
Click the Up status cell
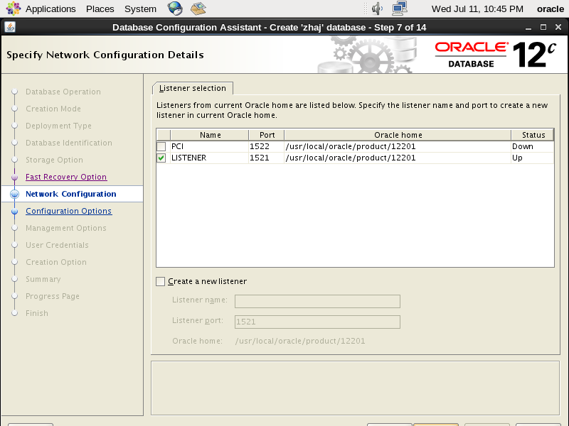(x=532, y=158)
